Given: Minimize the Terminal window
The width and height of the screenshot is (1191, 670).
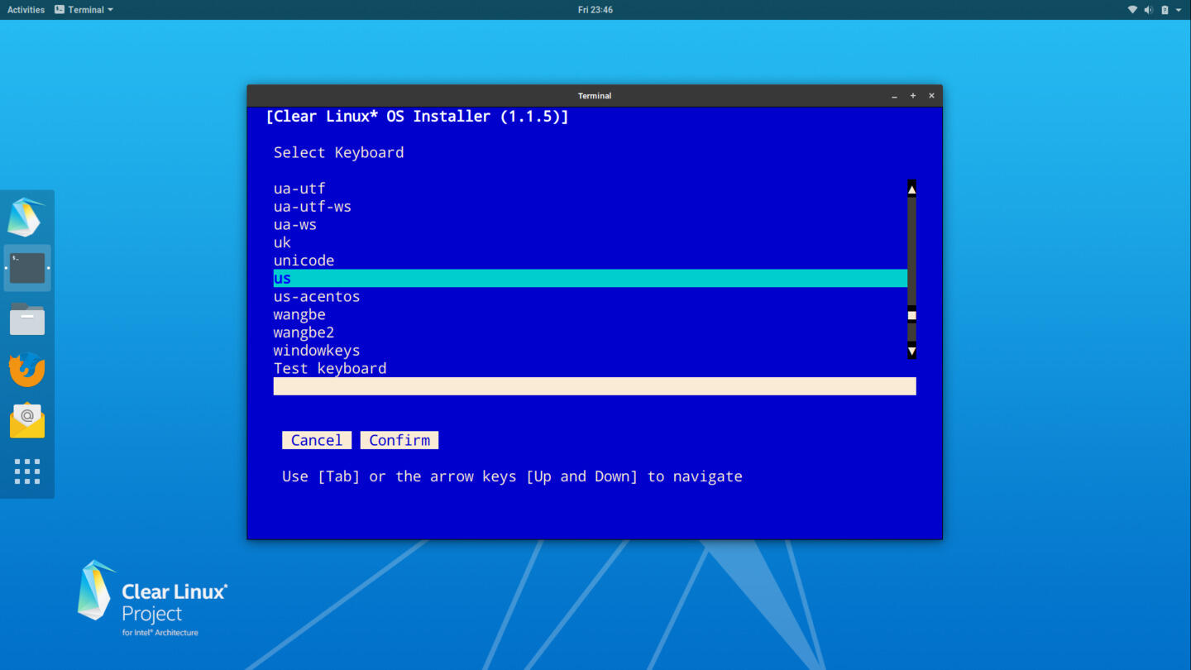Looking at the screenshot, I should pos(894,96).
